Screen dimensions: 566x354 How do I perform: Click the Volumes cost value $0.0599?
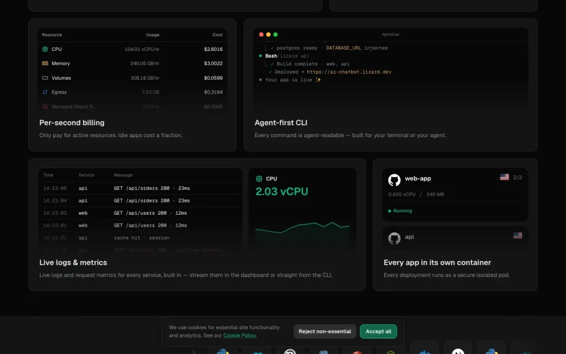tap(213, 77)
